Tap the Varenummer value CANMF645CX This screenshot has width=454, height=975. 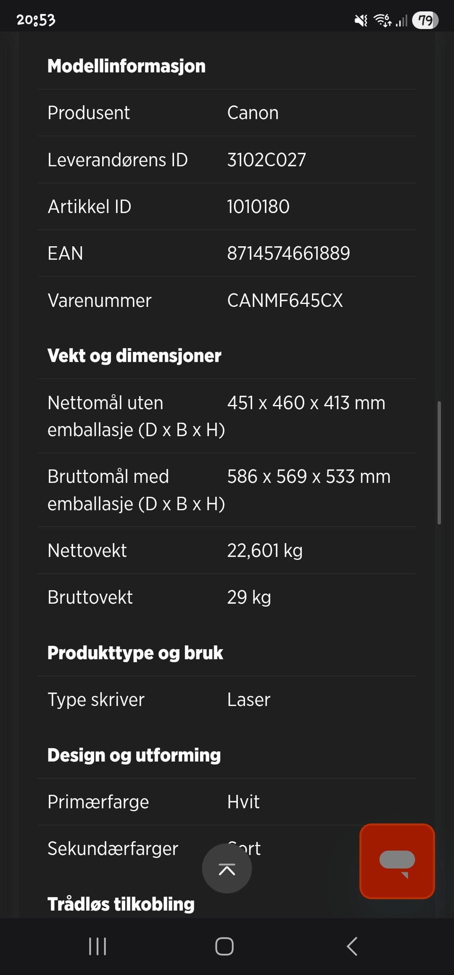tap(285, 300)
